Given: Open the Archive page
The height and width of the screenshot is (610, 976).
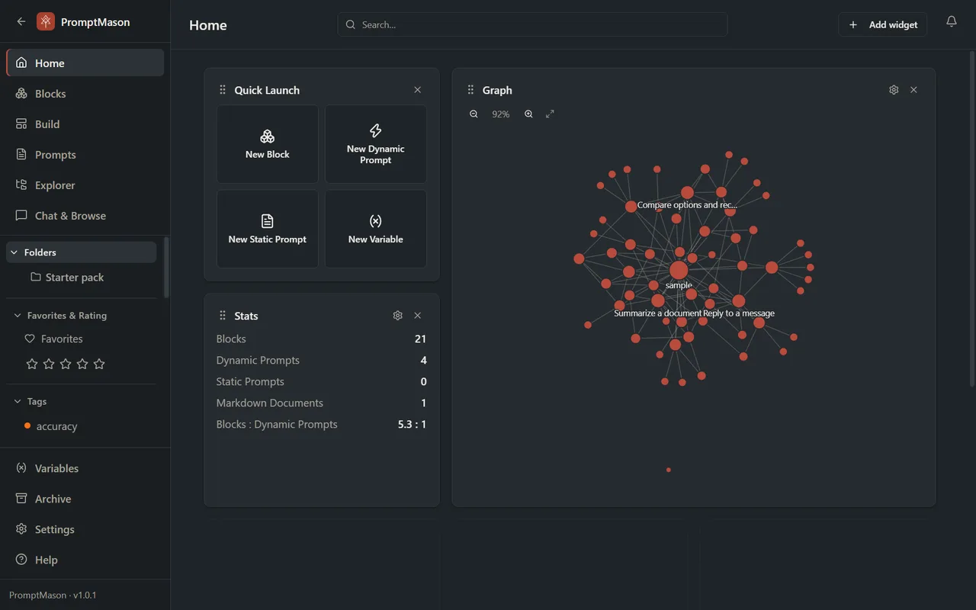Looking at the screenshot, I should pos(85,499).
